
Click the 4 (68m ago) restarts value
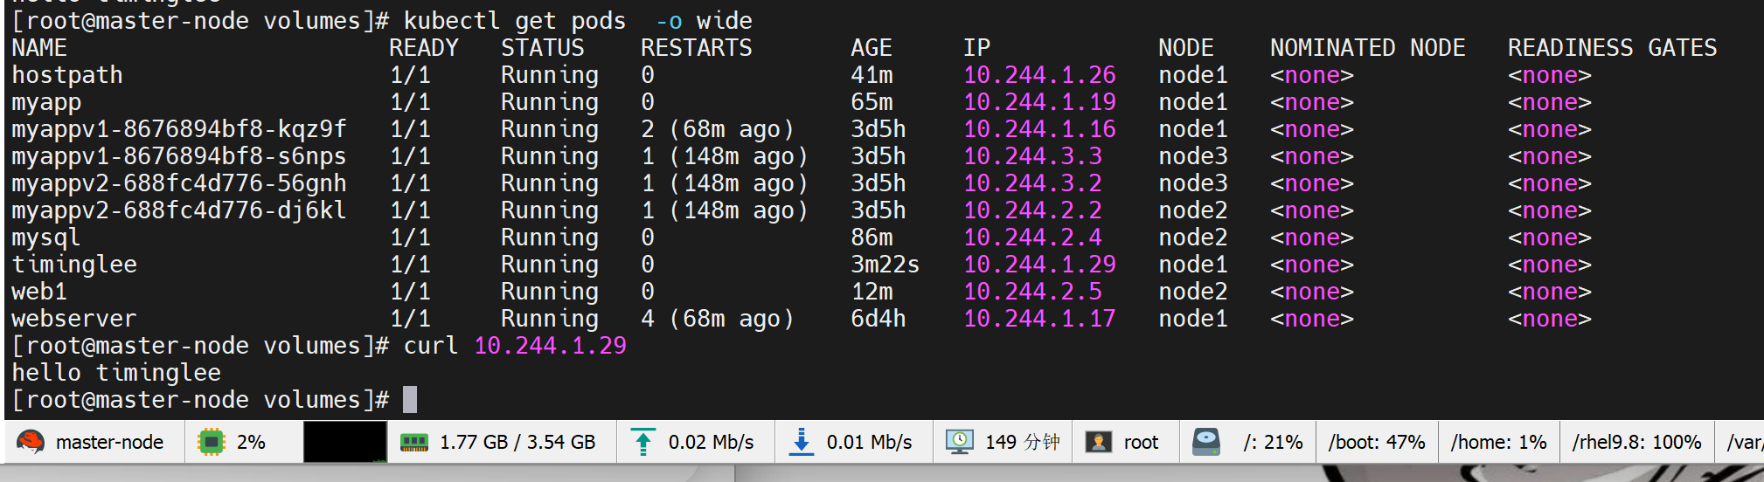pyautogui.click(x=718, y=319)
